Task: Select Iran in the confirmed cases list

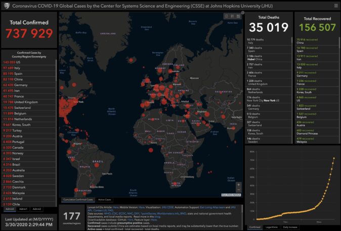Action: tap(28, 90)
